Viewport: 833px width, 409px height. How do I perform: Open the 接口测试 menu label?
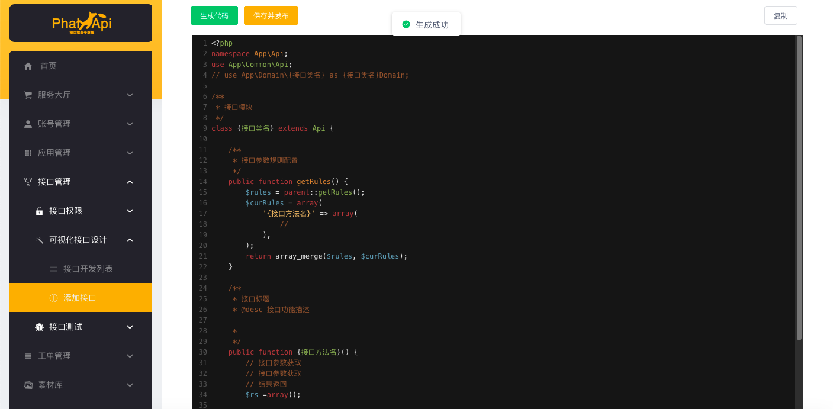66,327
